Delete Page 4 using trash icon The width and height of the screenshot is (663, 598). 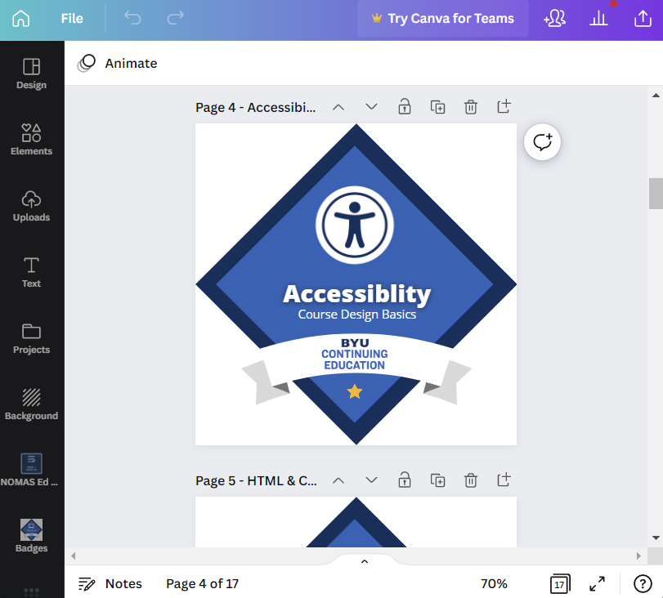pos(471,106)
